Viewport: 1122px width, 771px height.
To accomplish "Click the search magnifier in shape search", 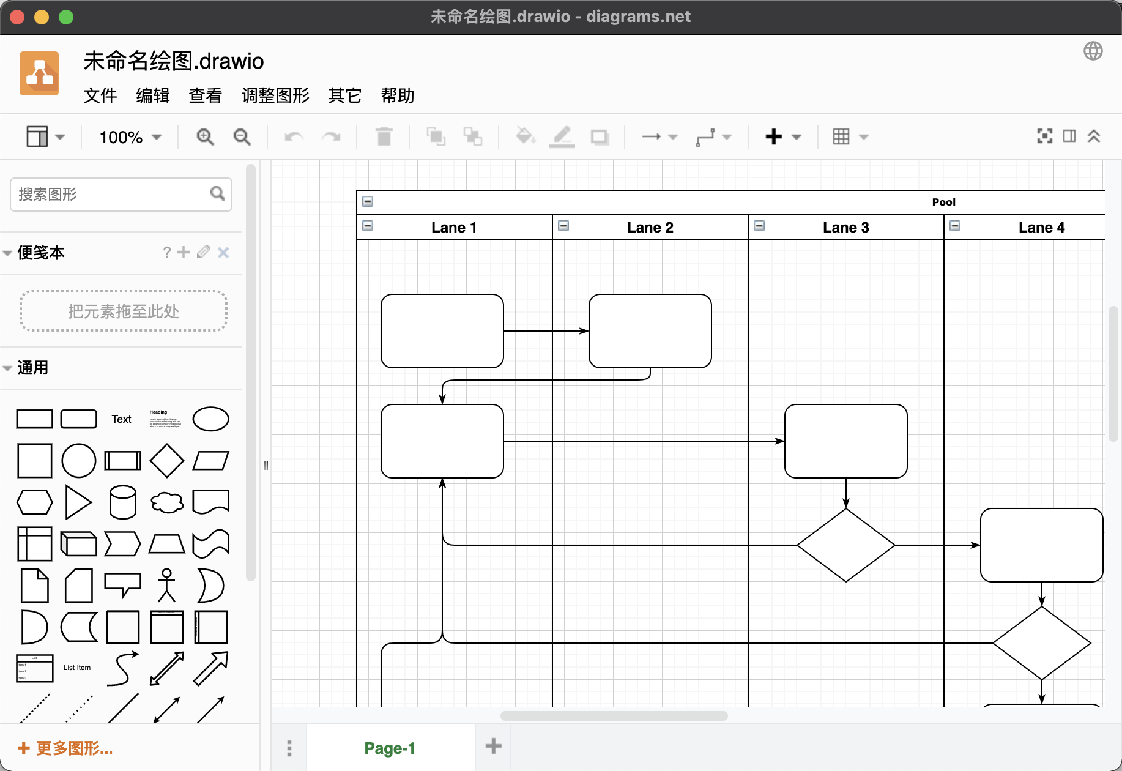I will pos(218,193).
